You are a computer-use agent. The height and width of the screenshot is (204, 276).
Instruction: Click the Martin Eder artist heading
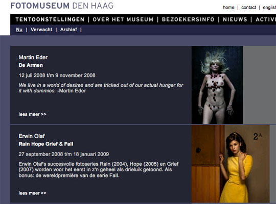[33, 57]
